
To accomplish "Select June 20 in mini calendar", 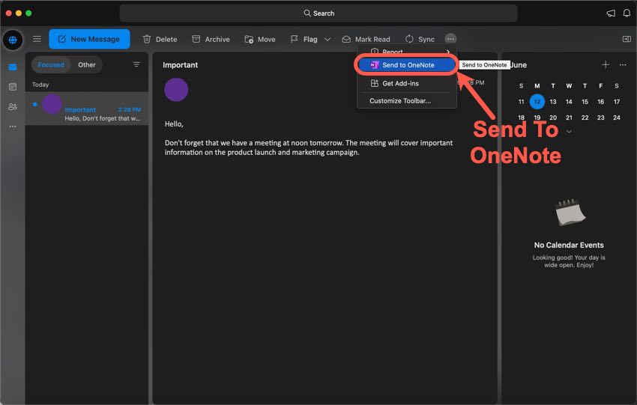I will [553, 118].
